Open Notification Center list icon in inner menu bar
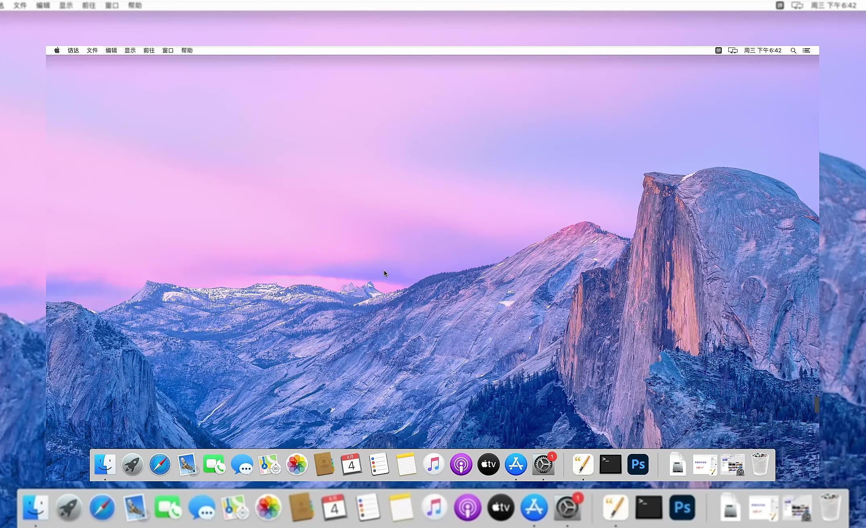The image size is (866, 528). (806, 50)
